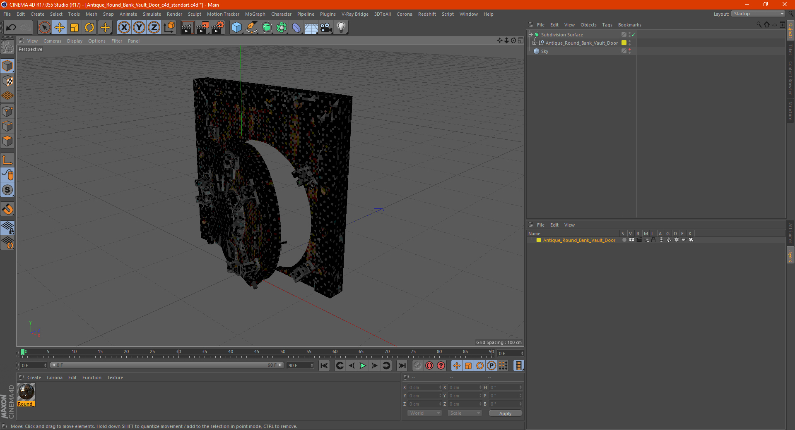Select the Rotate tool
The image size is (795, 430).
[x=89, y=28]
